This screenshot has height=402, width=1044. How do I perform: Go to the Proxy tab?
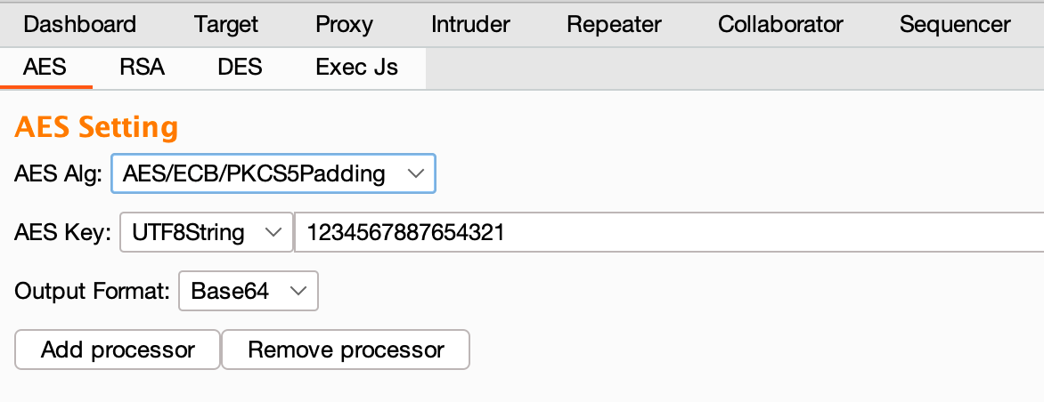point(344,24)
